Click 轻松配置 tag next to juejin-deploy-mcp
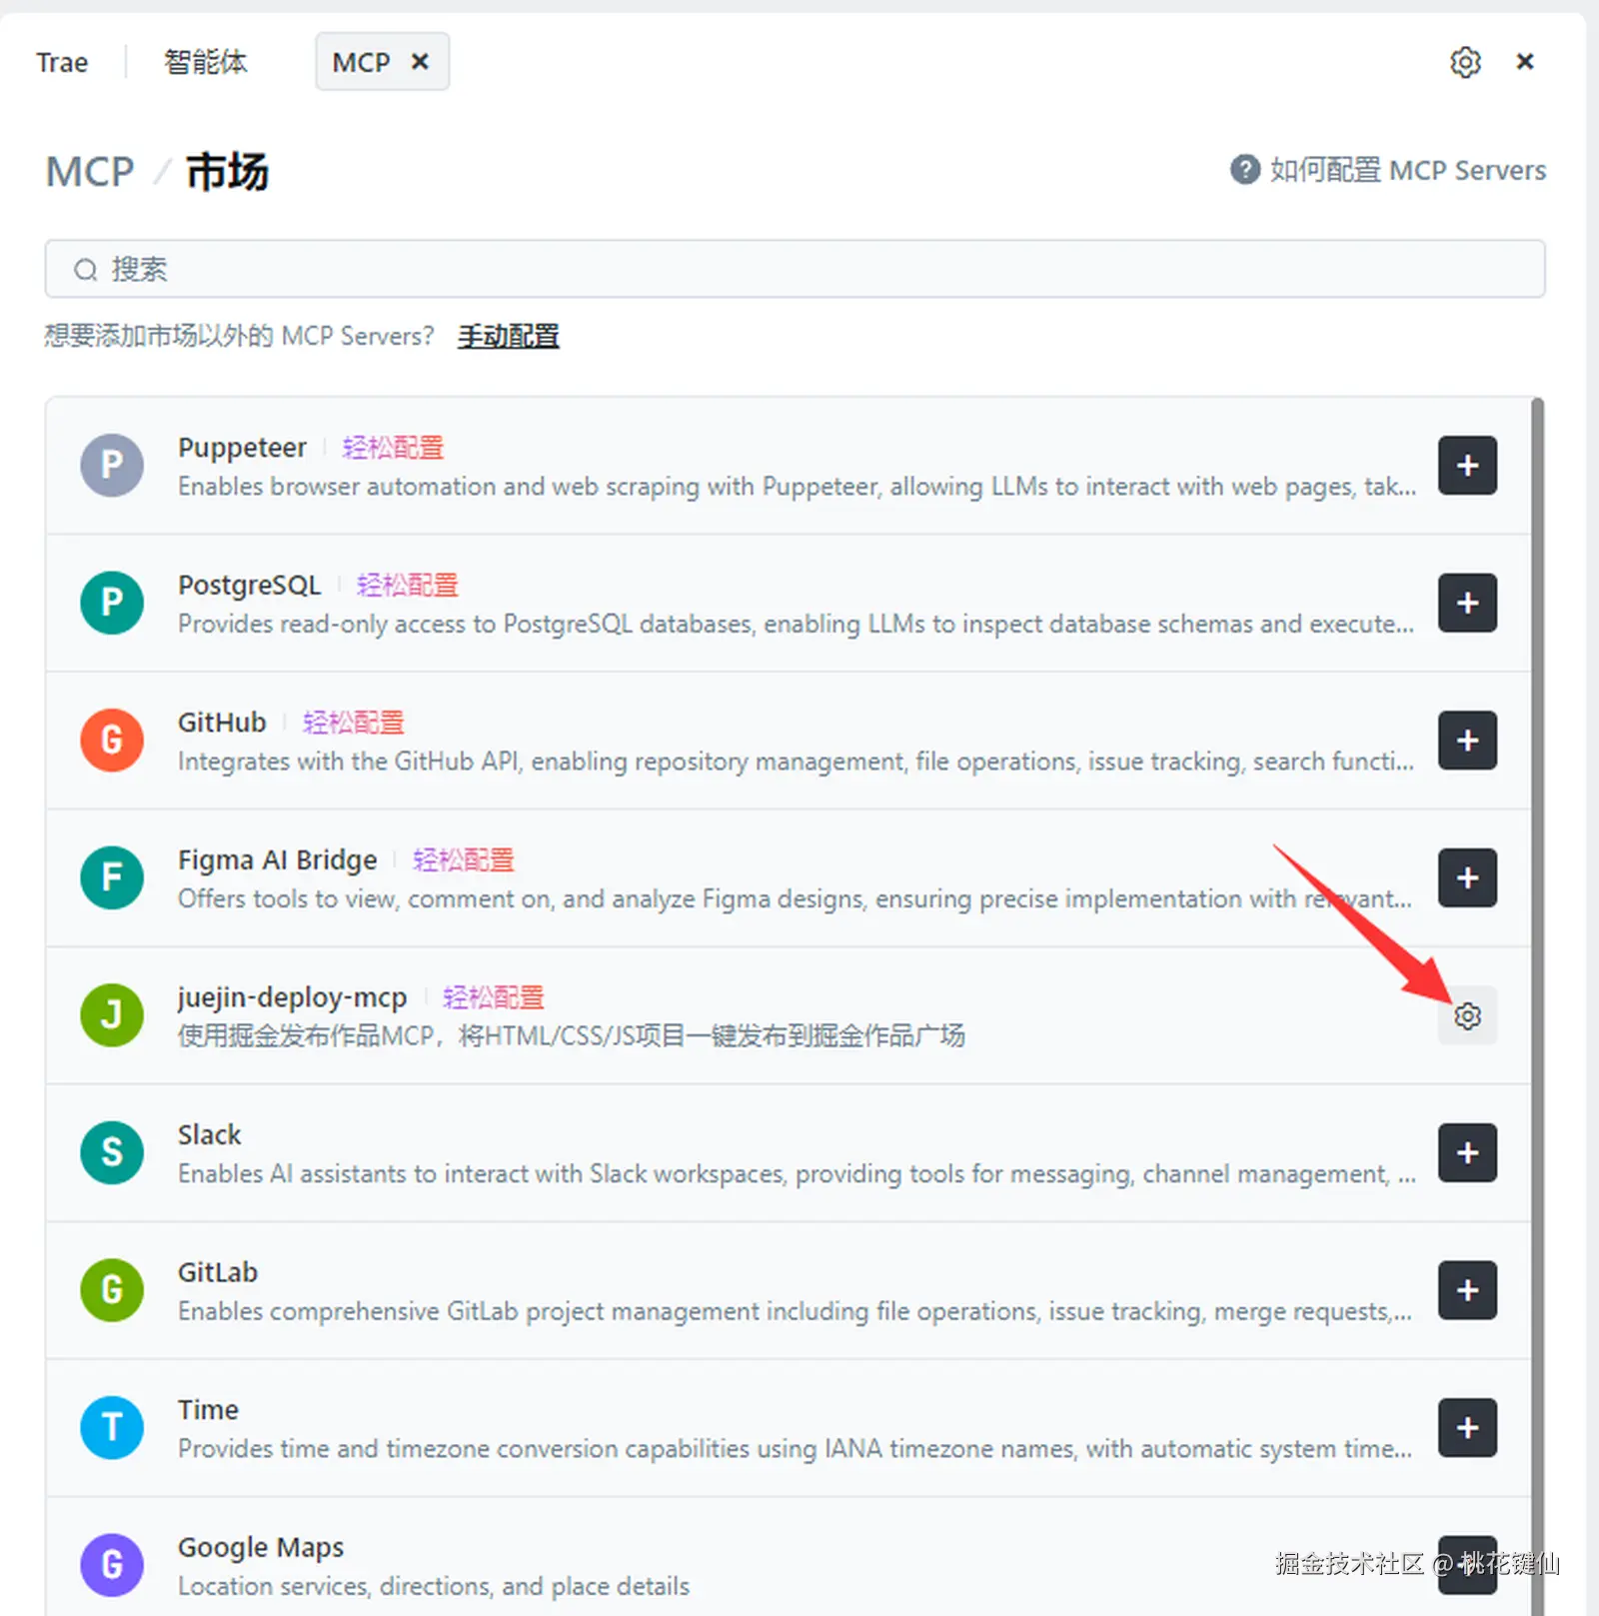1599x1616 pixels. 493,997
